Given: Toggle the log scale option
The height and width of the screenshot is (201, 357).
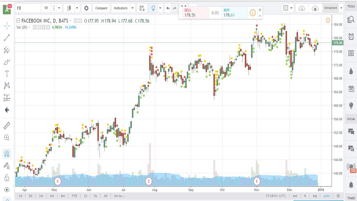Looking at the screenshot, I should tap(315, 196).
